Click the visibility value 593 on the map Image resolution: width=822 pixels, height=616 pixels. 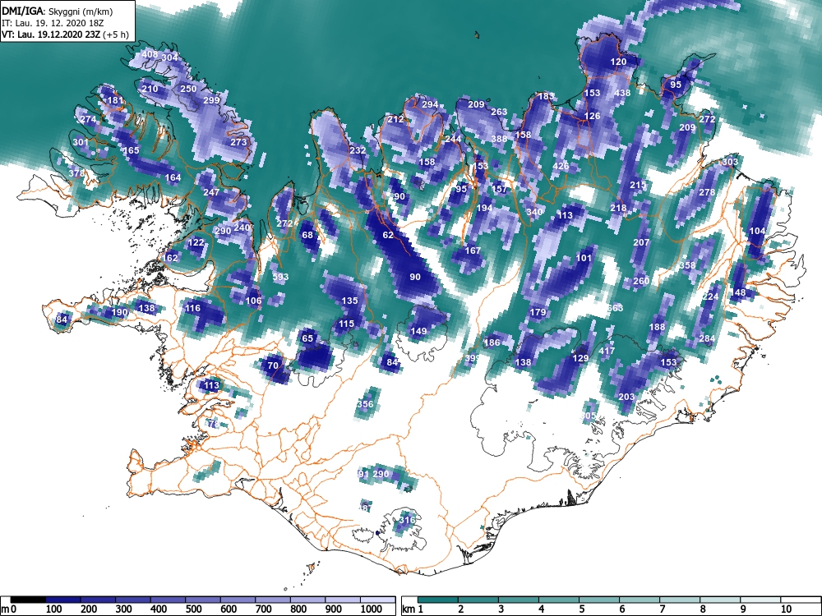tap(280, 277)
